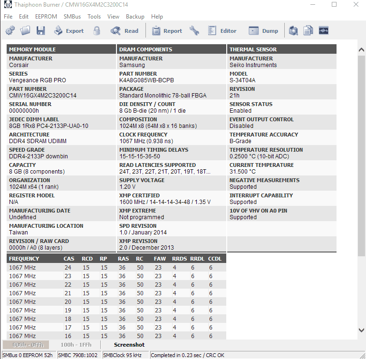Open the Report view
This screenshot has height=359, width=366.
(167, 30)
